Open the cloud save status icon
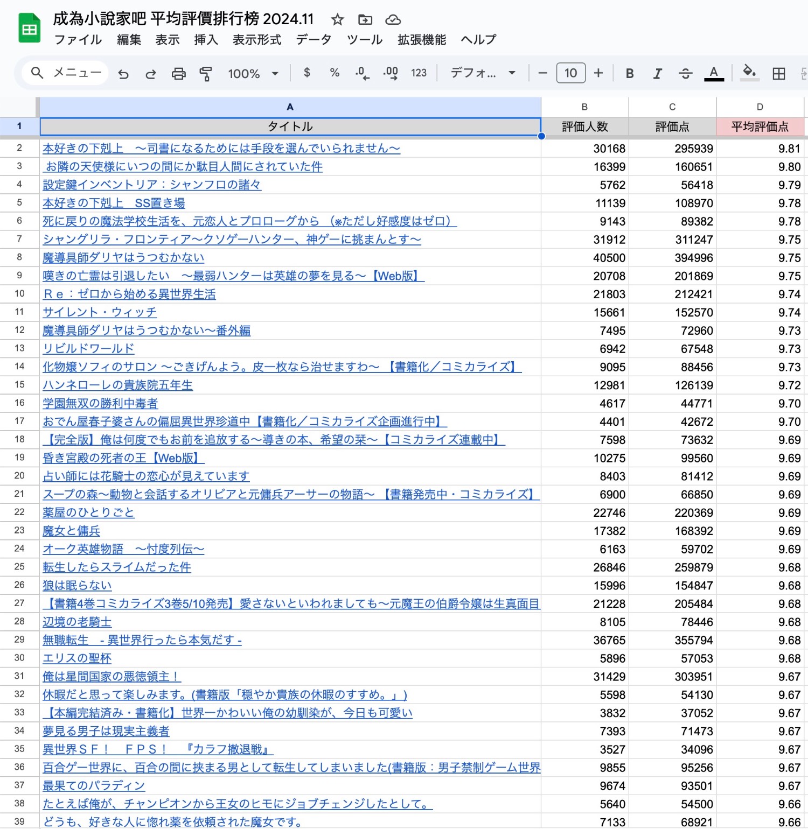Screen dimensions: 808x829 (x=393, y=20)
